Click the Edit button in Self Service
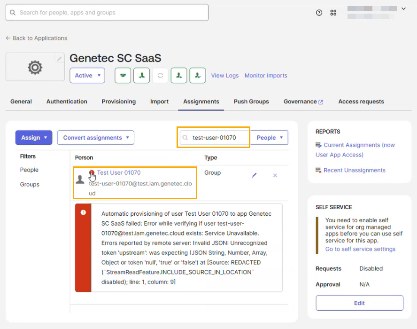 click(x=360, y=303)
